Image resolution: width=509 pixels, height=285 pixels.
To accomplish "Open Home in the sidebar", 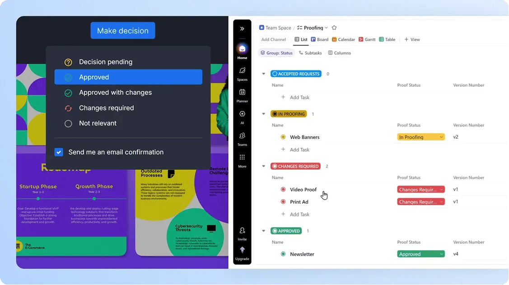I will (242, 52).
